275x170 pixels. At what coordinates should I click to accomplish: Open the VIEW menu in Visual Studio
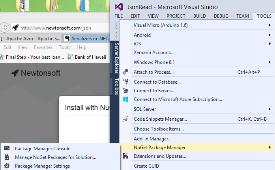tap(153, 16)
